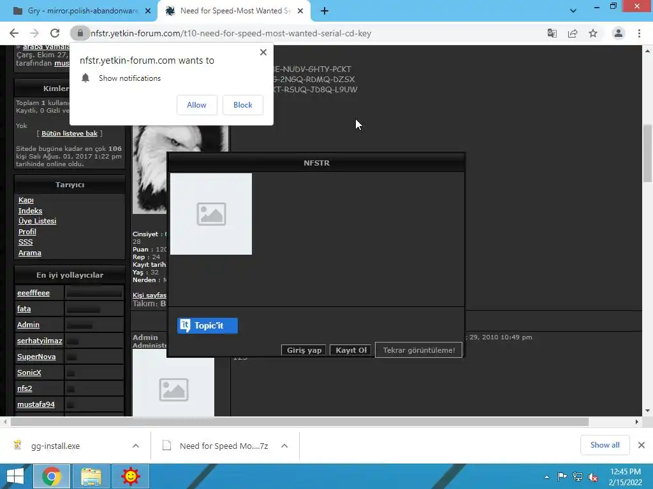Viewport: 653px width, 489px height.
Task: Show all downloads
Action: pos(605,445)
